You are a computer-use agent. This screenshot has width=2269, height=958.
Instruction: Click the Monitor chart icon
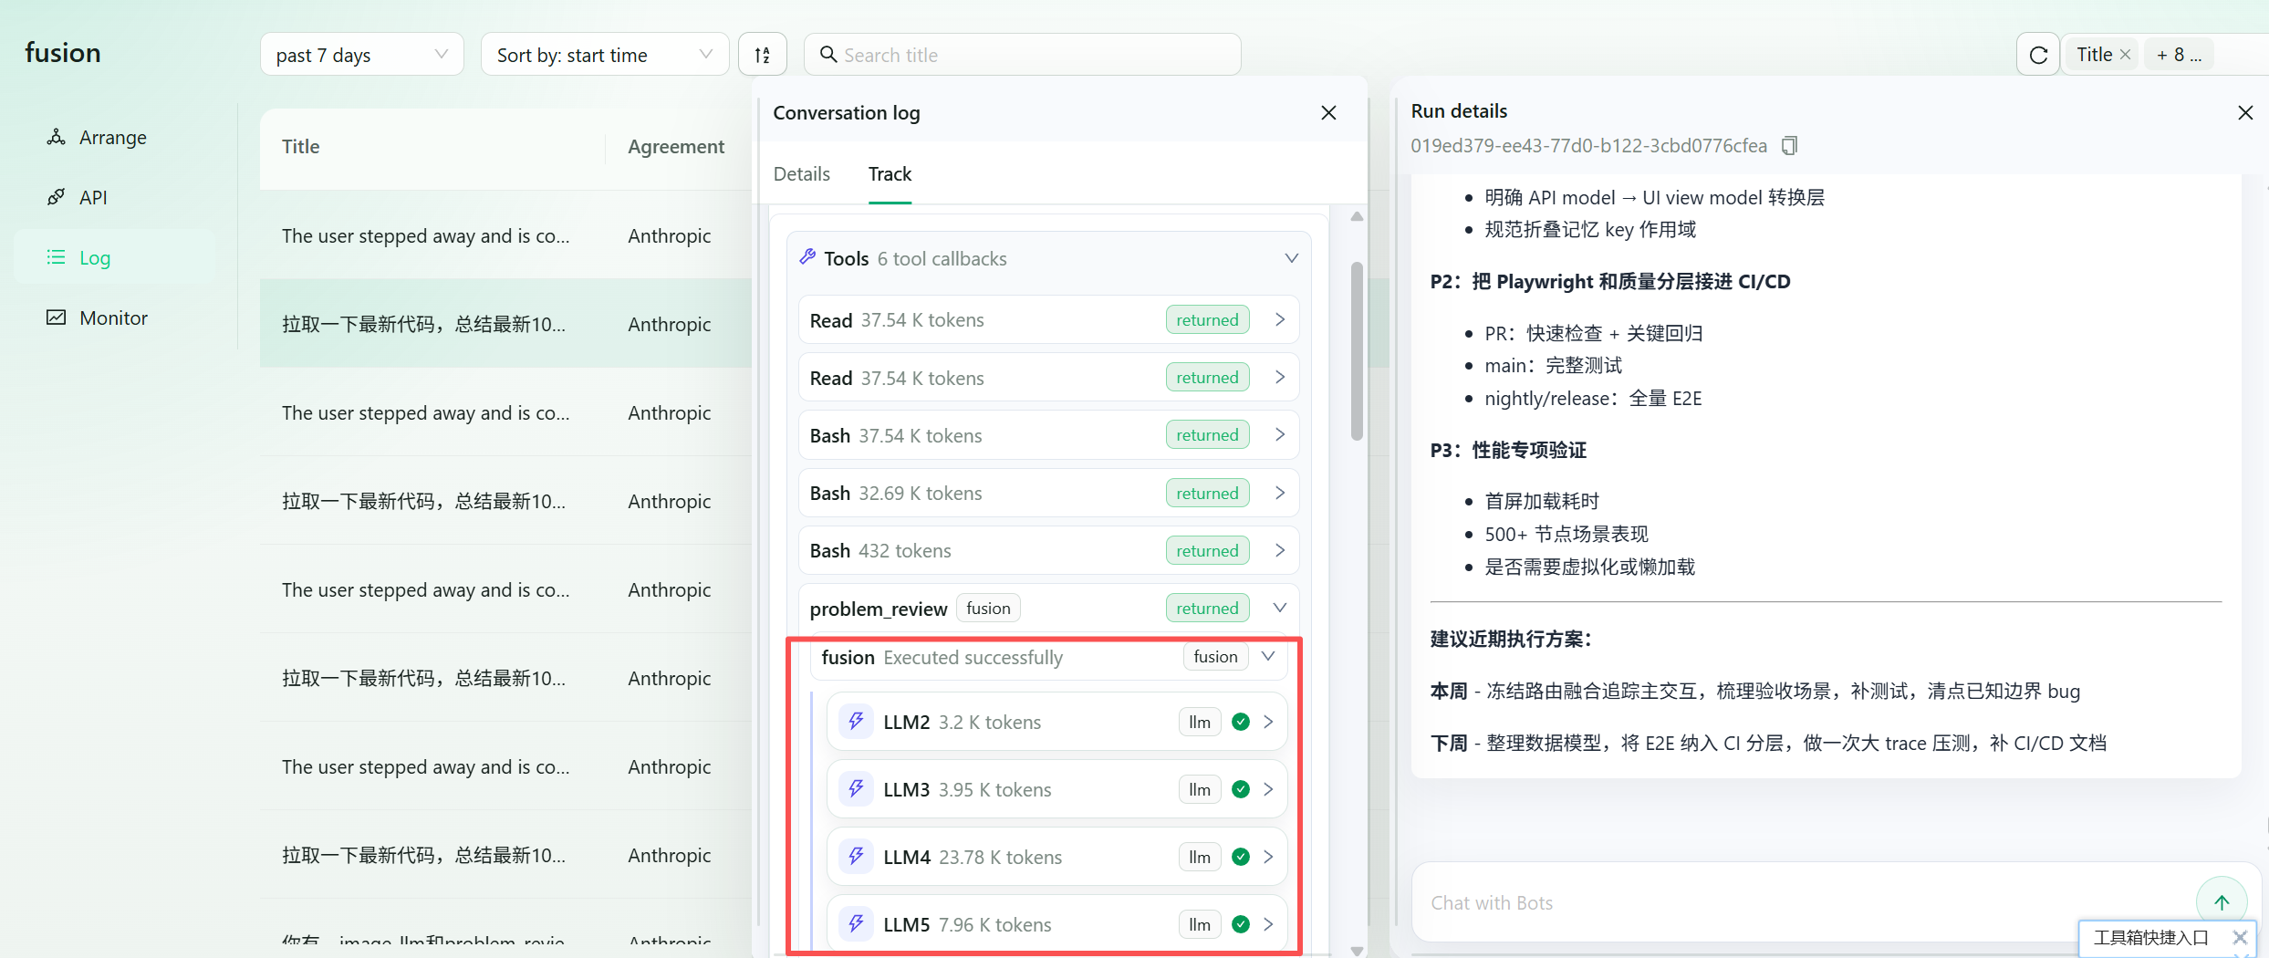point(57,318)
